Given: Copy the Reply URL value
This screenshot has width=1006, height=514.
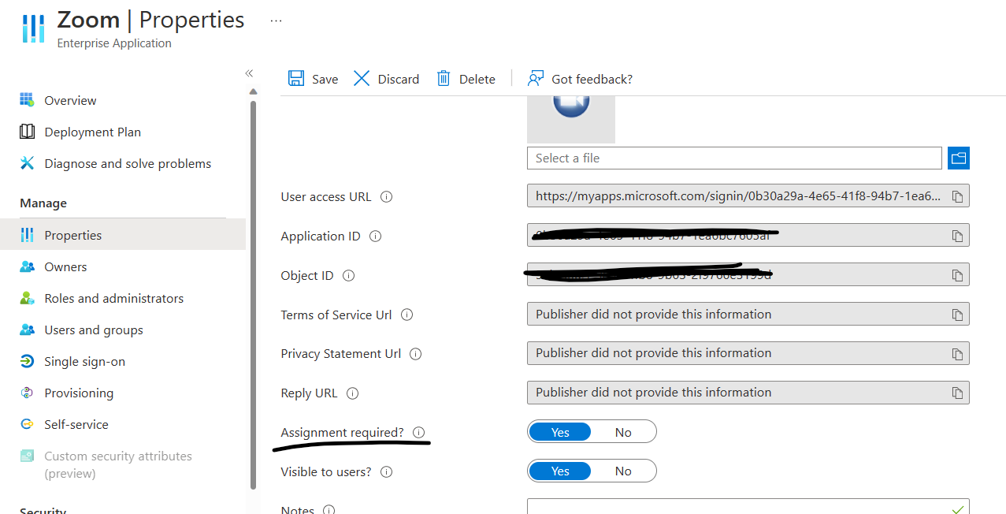Looking at the screenshot, I should (x=957, y=393).
